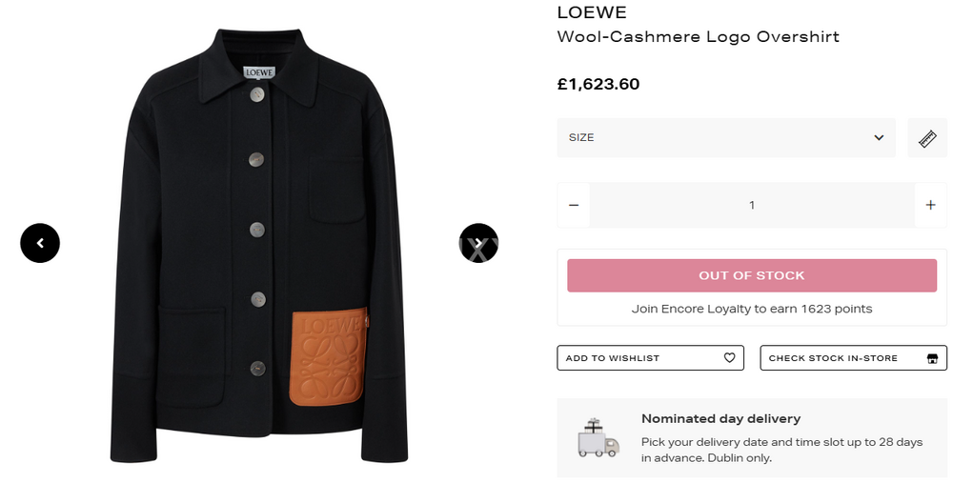Click the Nominated day delivery heading
The height and width of the screenshot is (483, 953).
720,418
